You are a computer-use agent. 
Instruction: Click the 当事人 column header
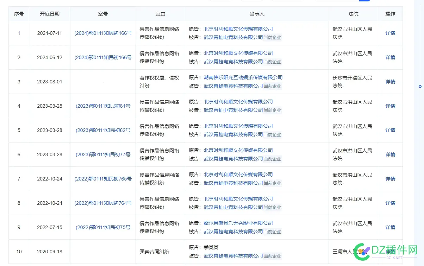point(256,14)
